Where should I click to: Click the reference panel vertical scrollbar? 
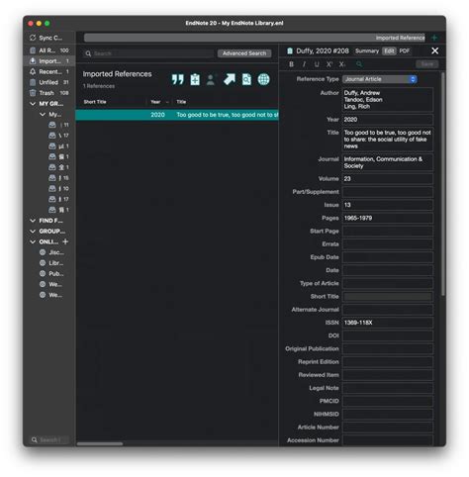443,184
